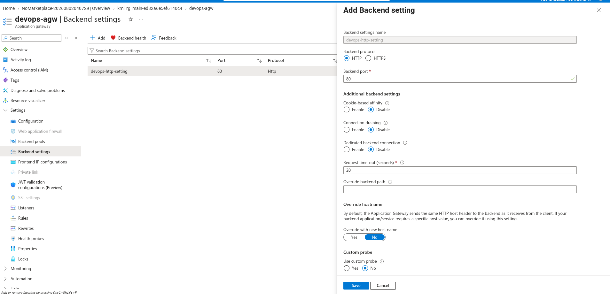Select devops-http-setting table row
The height and width of the screenshot is (294, 610).
tap(212, 71)
